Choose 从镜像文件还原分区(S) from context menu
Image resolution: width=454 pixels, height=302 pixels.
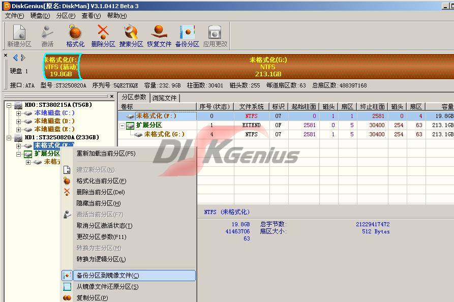click(x=129, y=287)
